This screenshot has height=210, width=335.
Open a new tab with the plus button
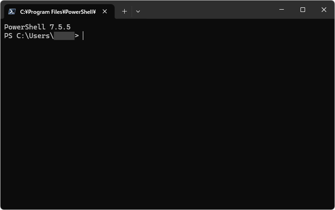pos(124,11)
